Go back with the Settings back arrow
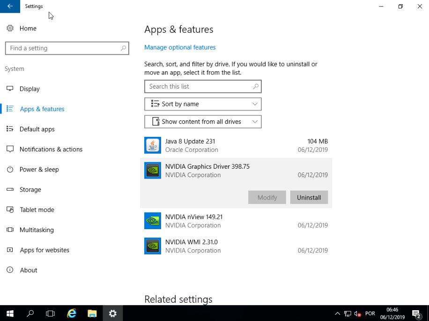 (10, 6)
